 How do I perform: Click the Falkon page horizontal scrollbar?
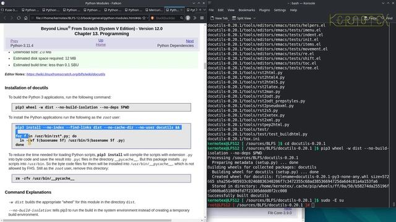click(87, 221)
